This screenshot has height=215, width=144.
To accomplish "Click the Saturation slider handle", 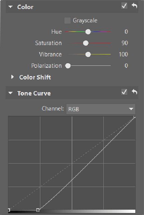I will [86, 43].
